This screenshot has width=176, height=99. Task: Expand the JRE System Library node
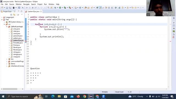pos(4,22)
